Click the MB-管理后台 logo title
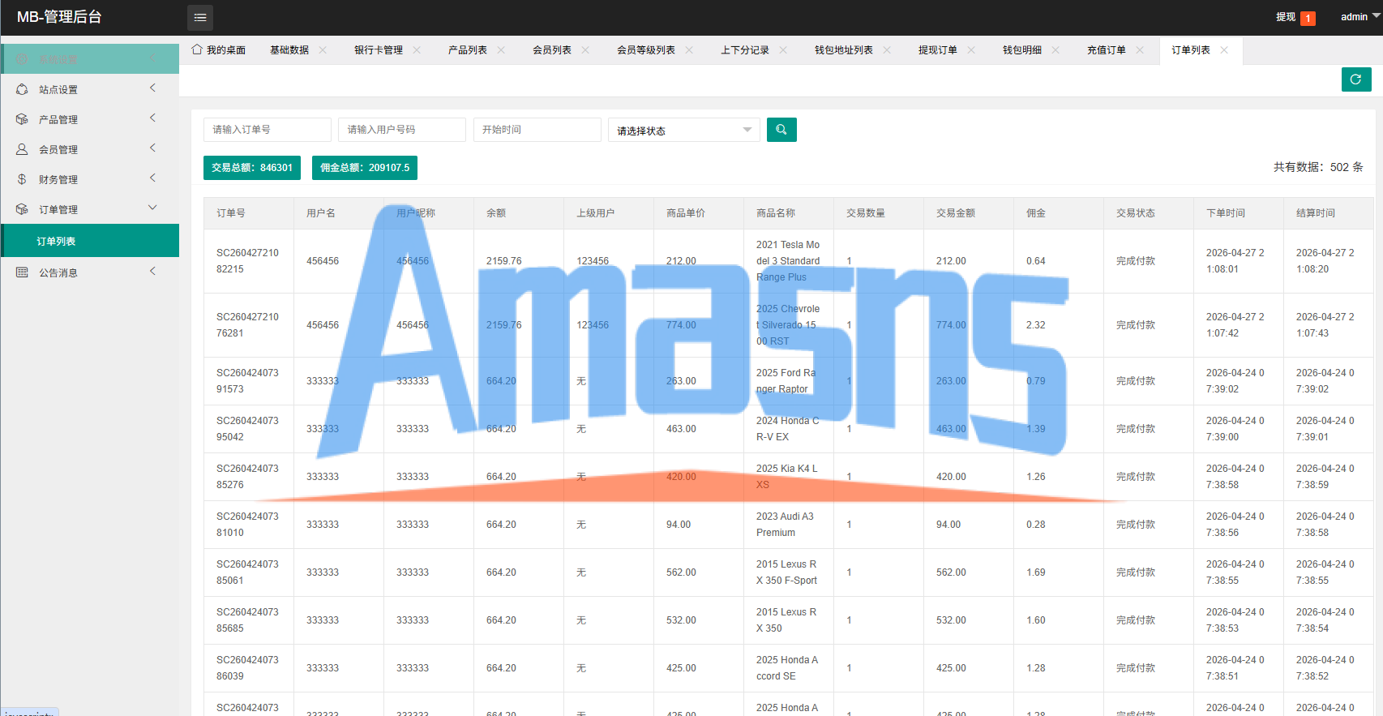The height and width of the screenshot is (716, 1383). (x=59, y=17)
